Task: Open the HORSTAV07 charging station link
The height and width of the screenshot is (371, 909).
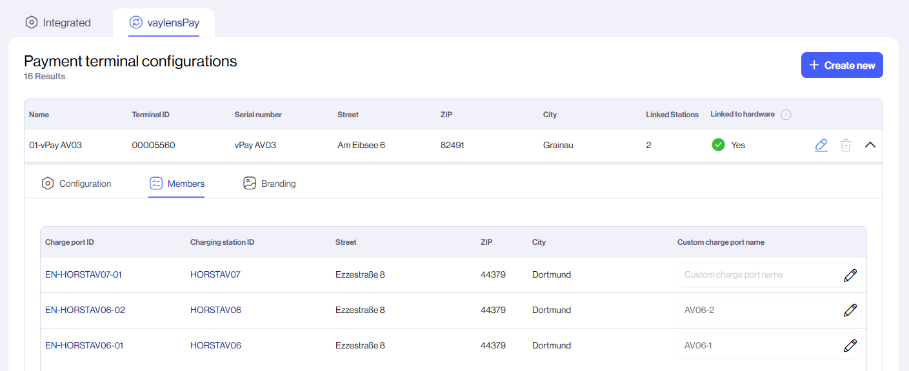Action: (215, 274)
